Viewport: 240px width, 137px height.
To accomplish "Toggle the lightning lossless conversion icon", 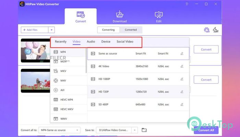I will 216,30.
